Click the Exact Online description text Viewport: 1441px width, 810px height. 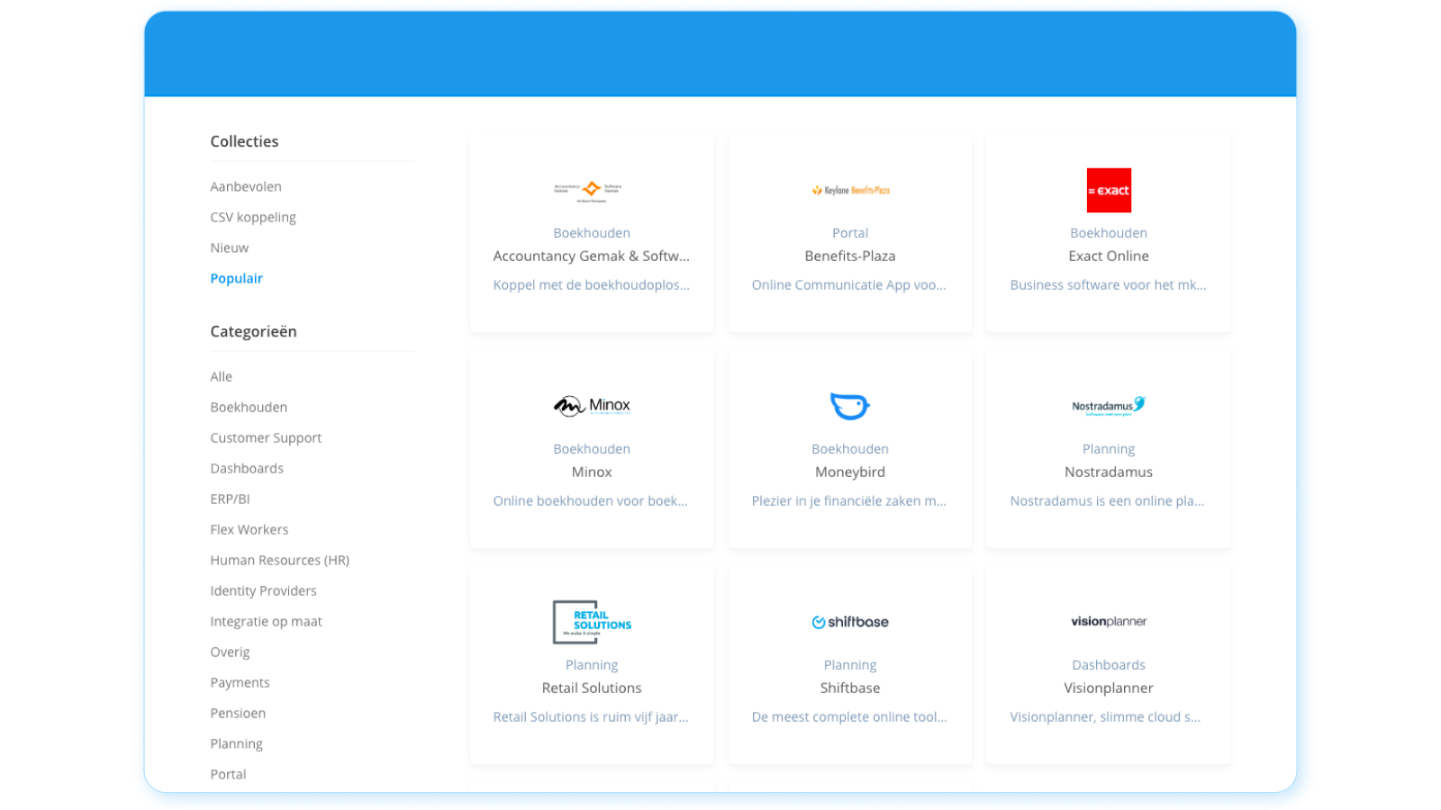click(x=1108, y=285)
